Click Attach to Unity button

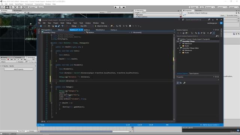102,26
